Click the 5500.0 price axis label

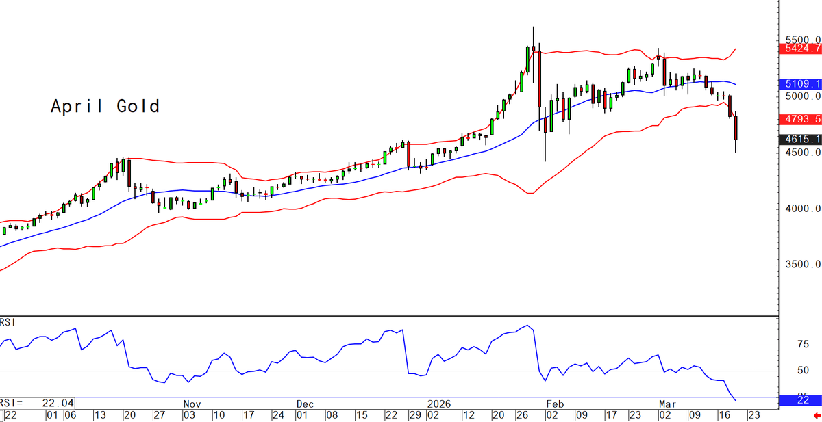803,40
